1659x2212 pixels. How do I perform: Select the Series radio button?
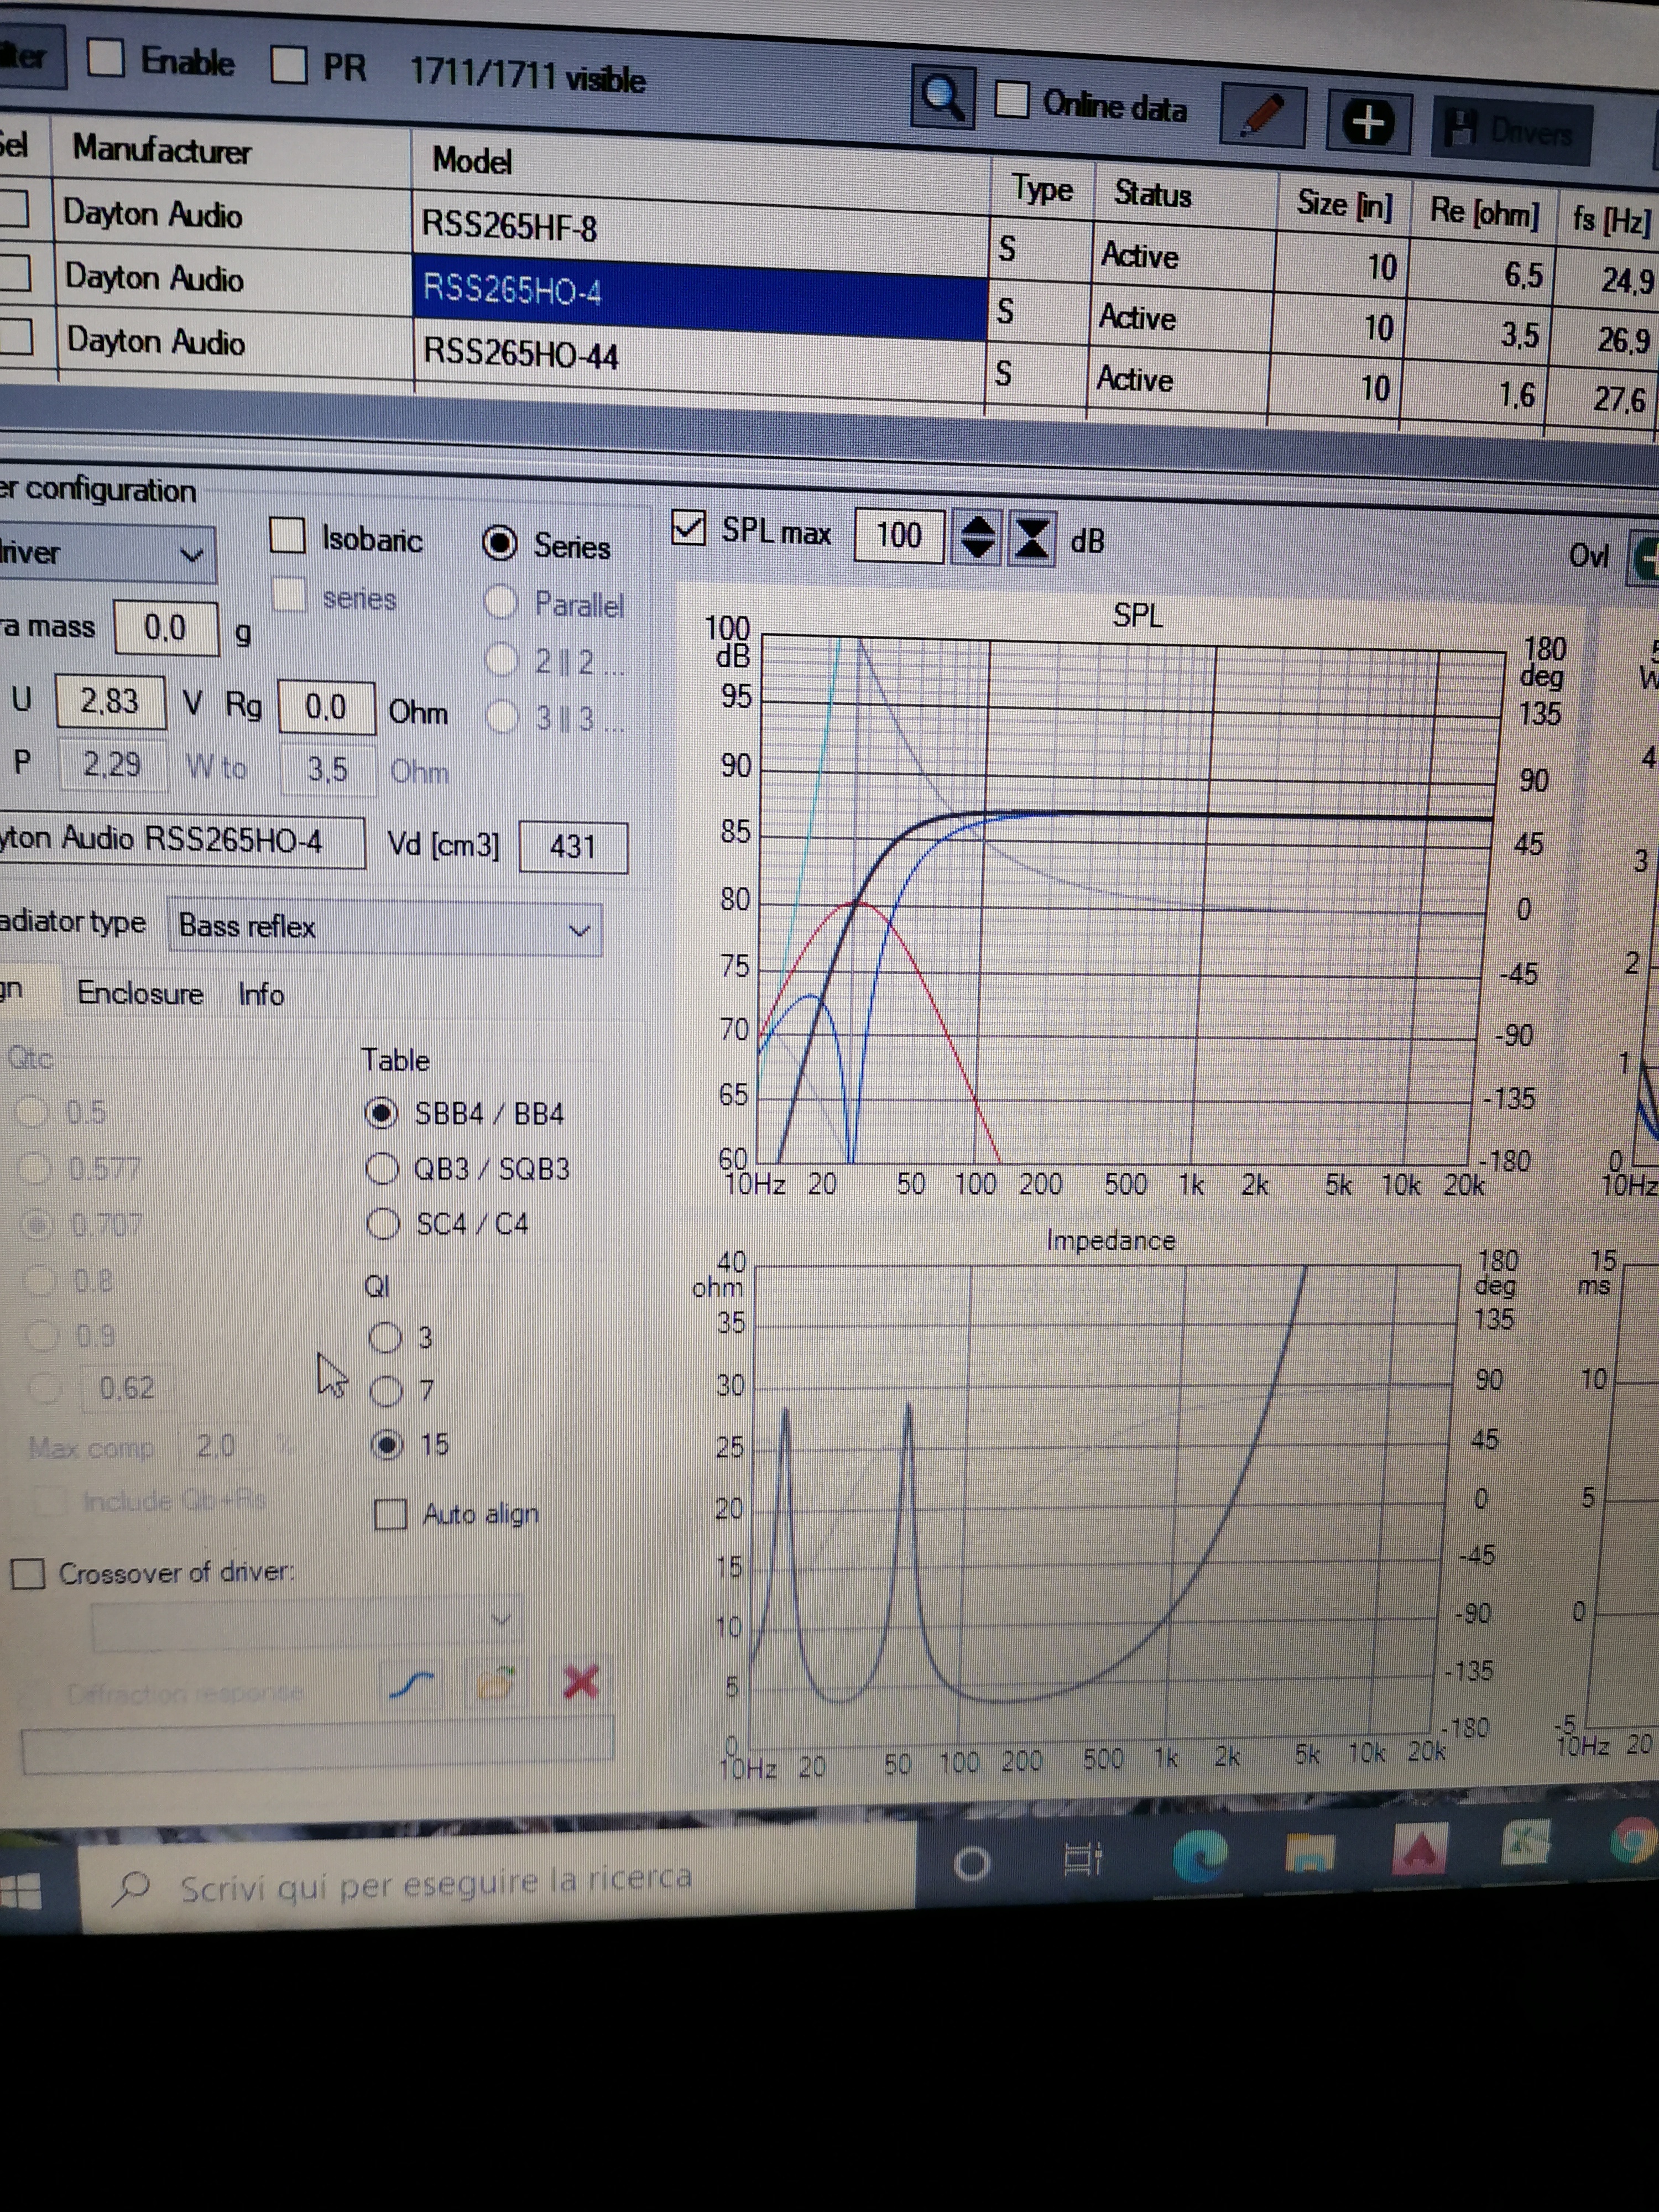(500, 543)
